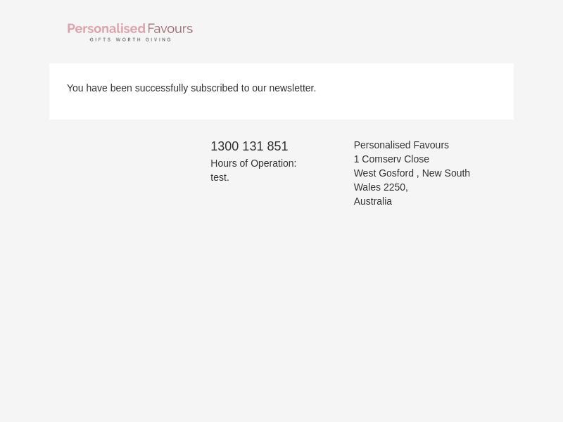Click the 'West Gosford' address text
Screen dimensions: 563x422
click(384, 173)
